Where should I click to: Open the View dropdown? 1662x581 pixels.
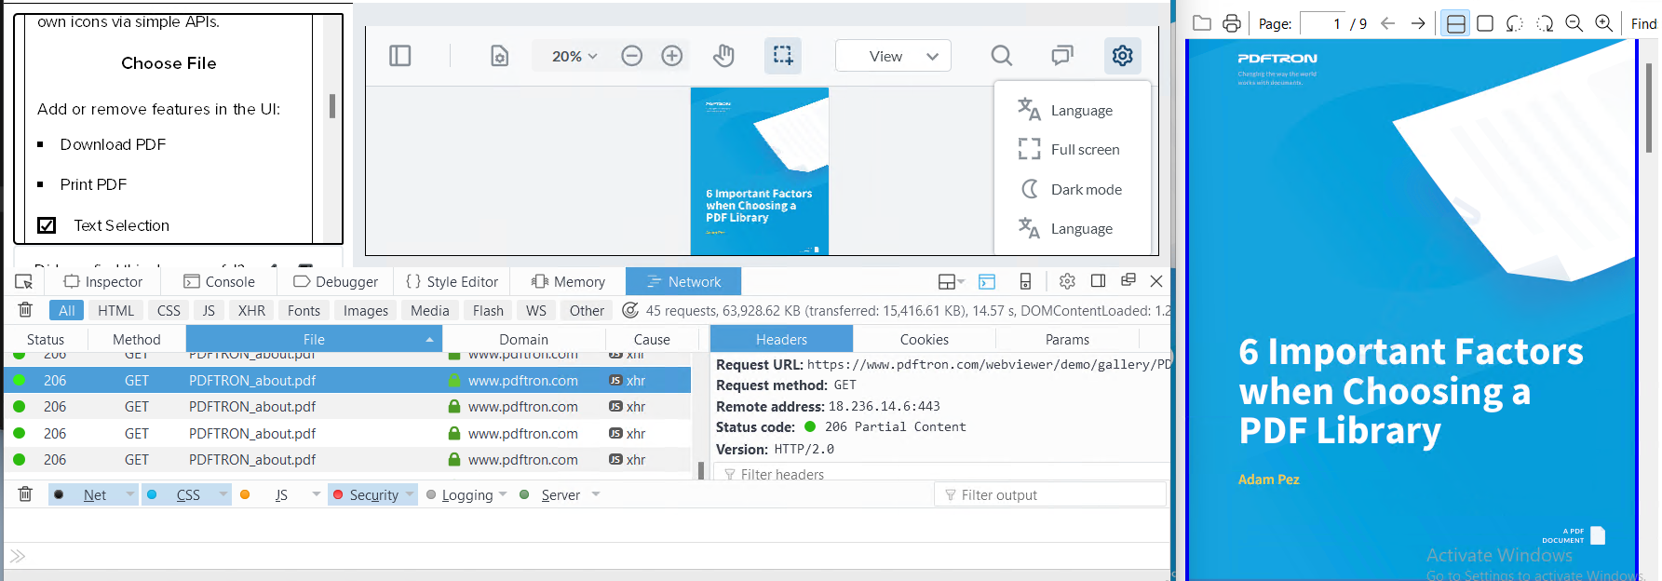(893, 56)
